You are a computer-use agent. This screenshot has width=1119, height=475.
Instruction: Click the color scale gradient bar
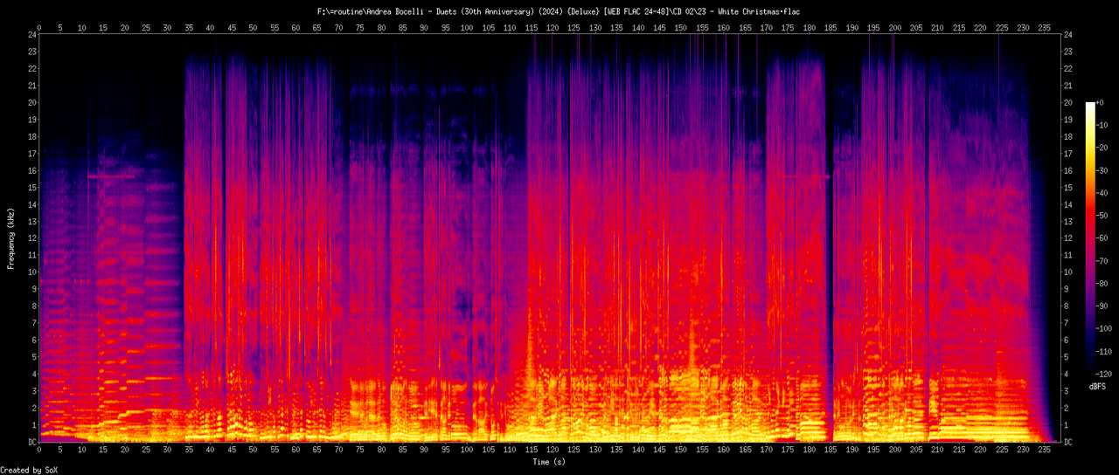[x=1090, y=238]
